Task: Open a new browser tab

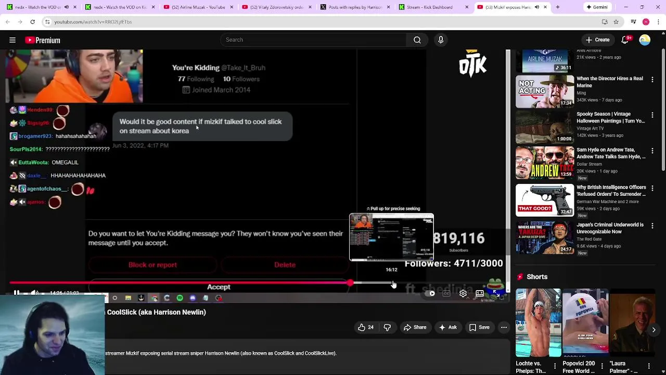Action: click(x=557, y=7)
